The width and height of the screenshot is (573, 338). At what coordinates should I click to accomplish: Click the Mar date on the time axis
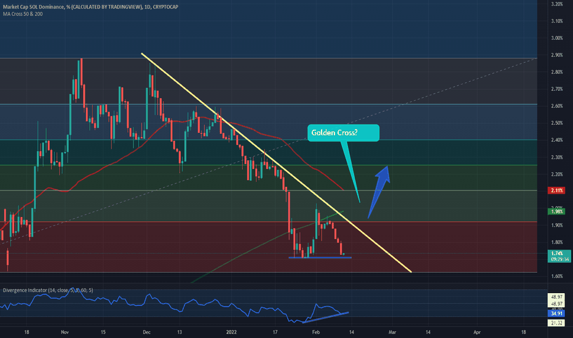pos(392,332)
